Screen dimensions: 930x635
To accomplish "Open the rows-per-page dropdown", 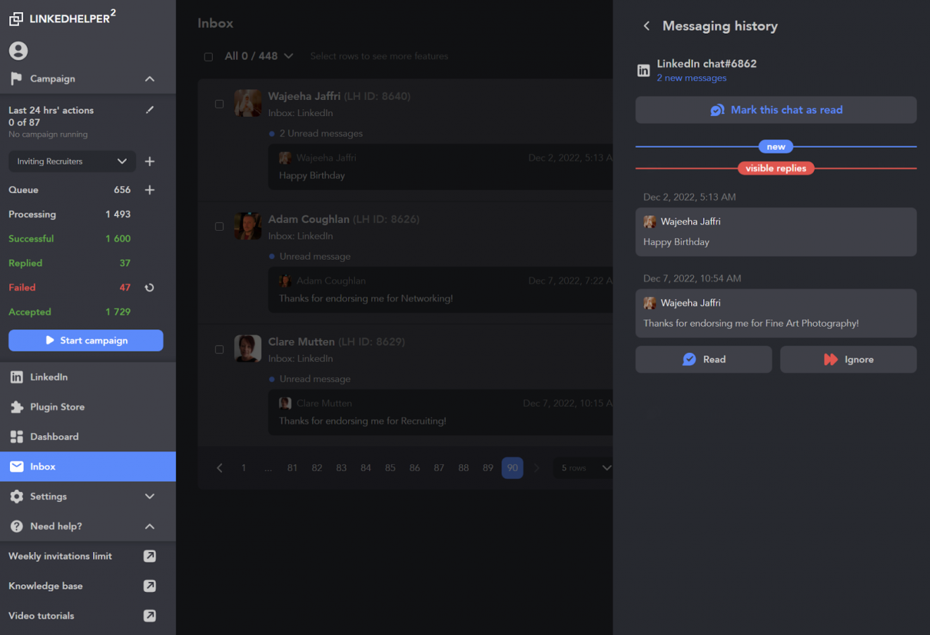I will 583,467.
